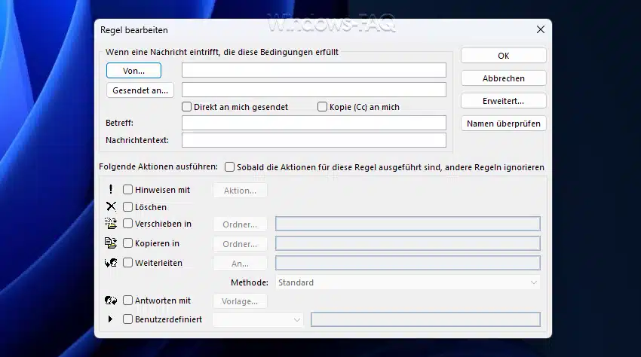
Task: Confirm the rule with OK
Action: (504, 56)
